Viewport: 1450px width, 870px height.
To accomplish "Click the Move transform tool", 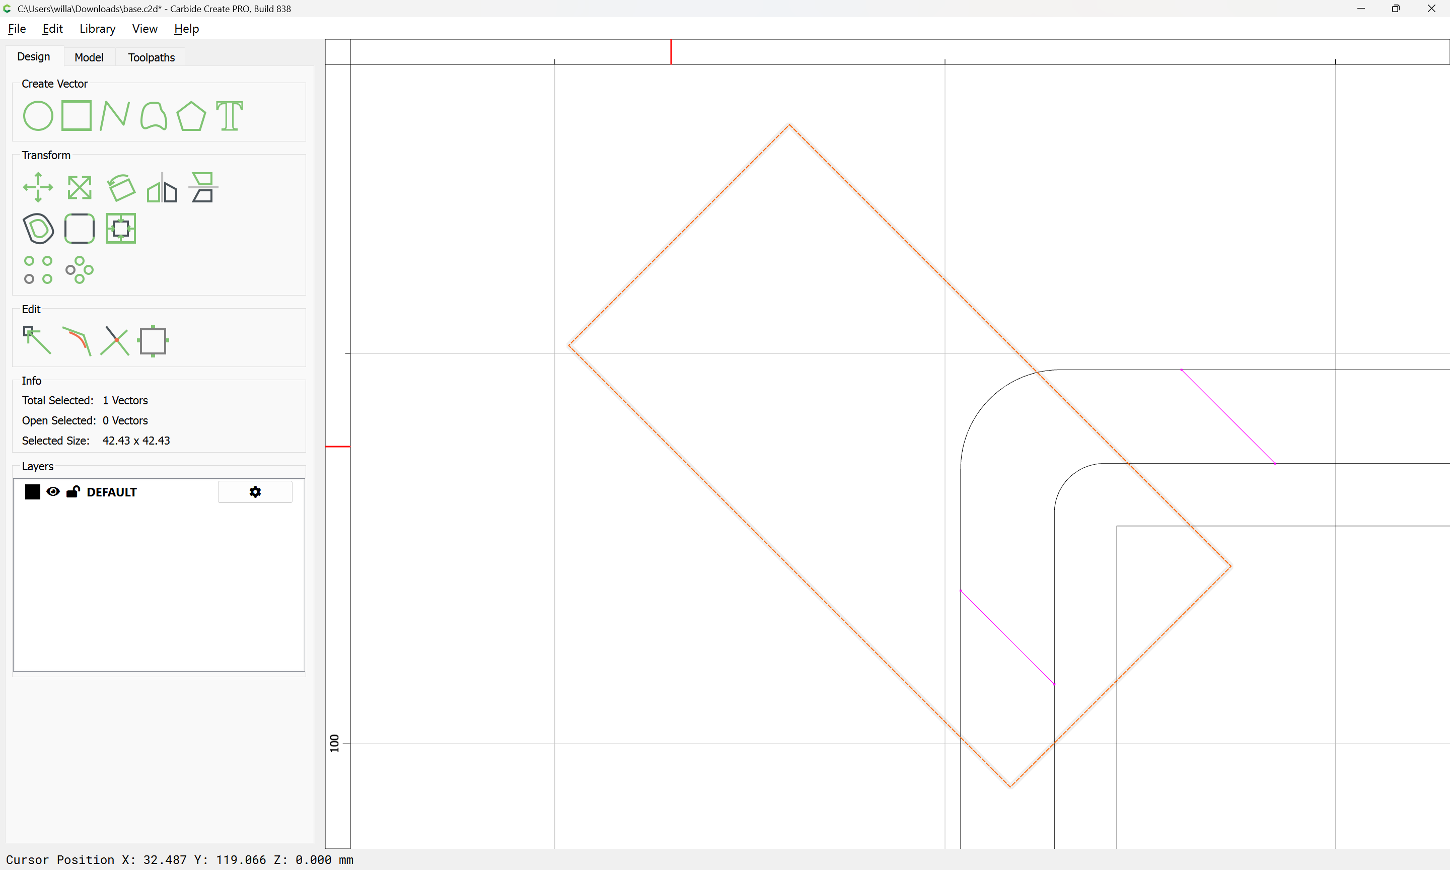I will click(38, 188).
